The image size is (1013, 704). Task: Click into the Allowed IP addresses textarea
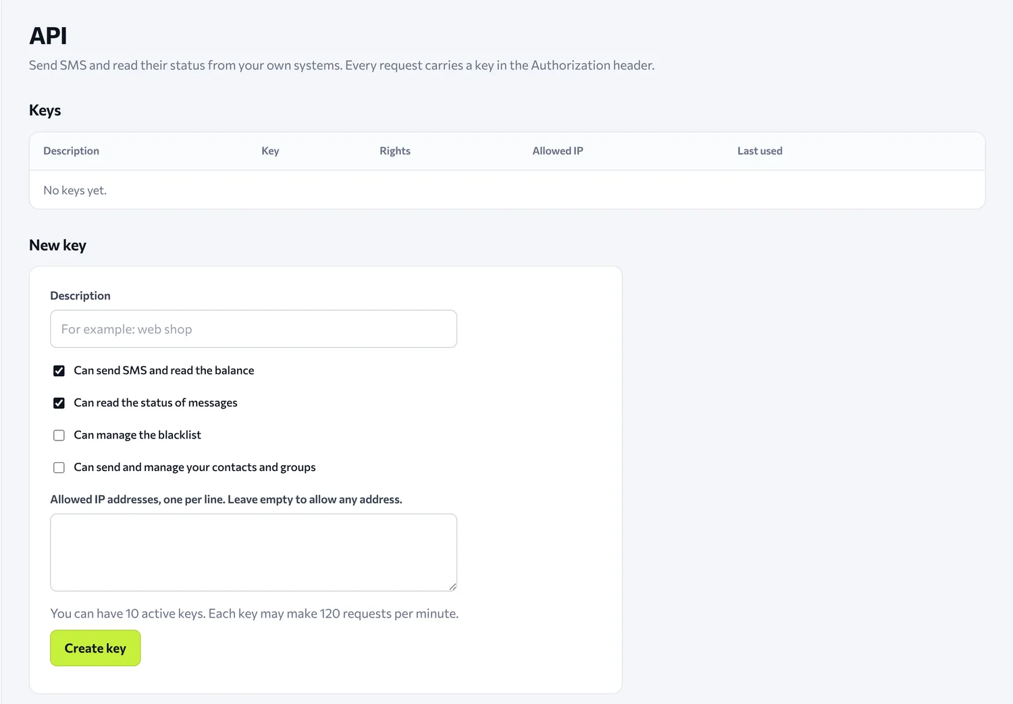click(253, 553)
